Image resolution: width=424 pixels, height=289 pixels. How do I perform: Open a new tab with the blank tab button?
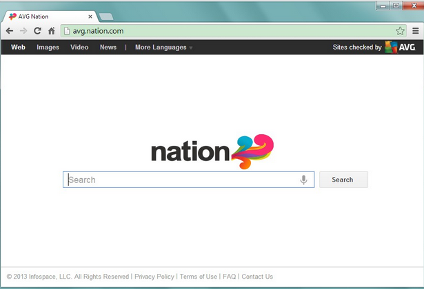pos(106,17)
